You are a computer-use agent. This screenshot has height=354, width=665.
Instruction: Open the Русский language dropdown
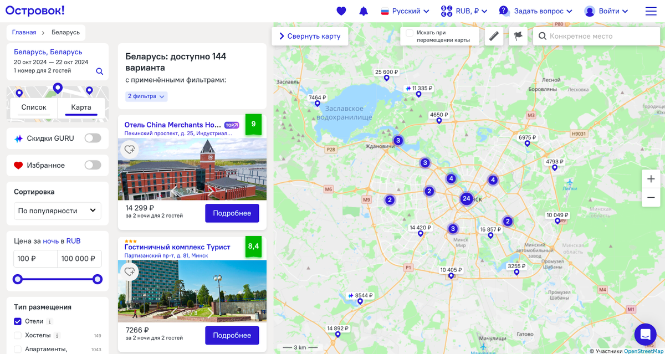point(405,11)
